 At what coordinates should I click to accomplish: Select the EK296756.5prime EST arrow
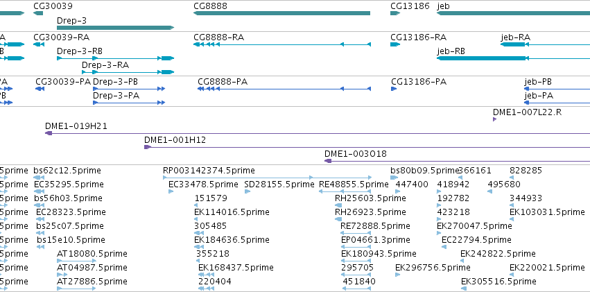point(398,275)
